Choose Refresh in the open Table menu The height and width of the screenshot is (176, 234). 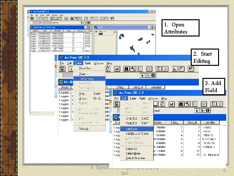[x=89, y=129]
